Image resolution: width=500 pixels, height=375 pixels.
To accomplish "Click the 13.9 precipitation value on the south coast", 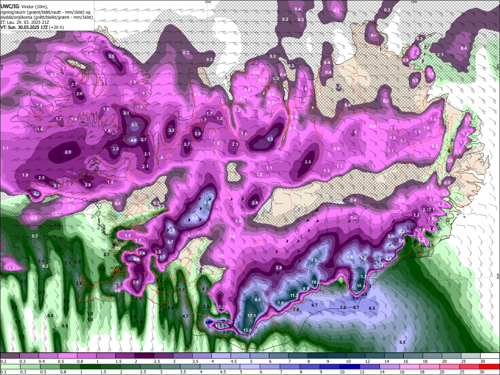I will point(247,330).
